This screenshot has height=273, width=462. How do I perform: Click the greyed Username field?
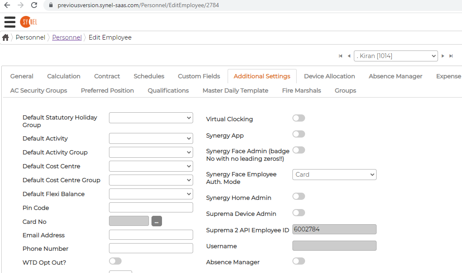(x=335, y=246)
